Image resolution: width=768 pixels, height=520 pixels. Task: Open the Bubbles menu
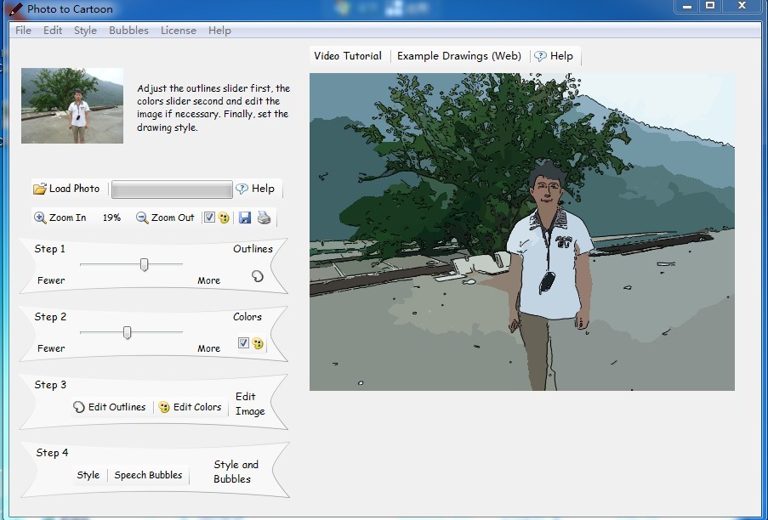128,31
